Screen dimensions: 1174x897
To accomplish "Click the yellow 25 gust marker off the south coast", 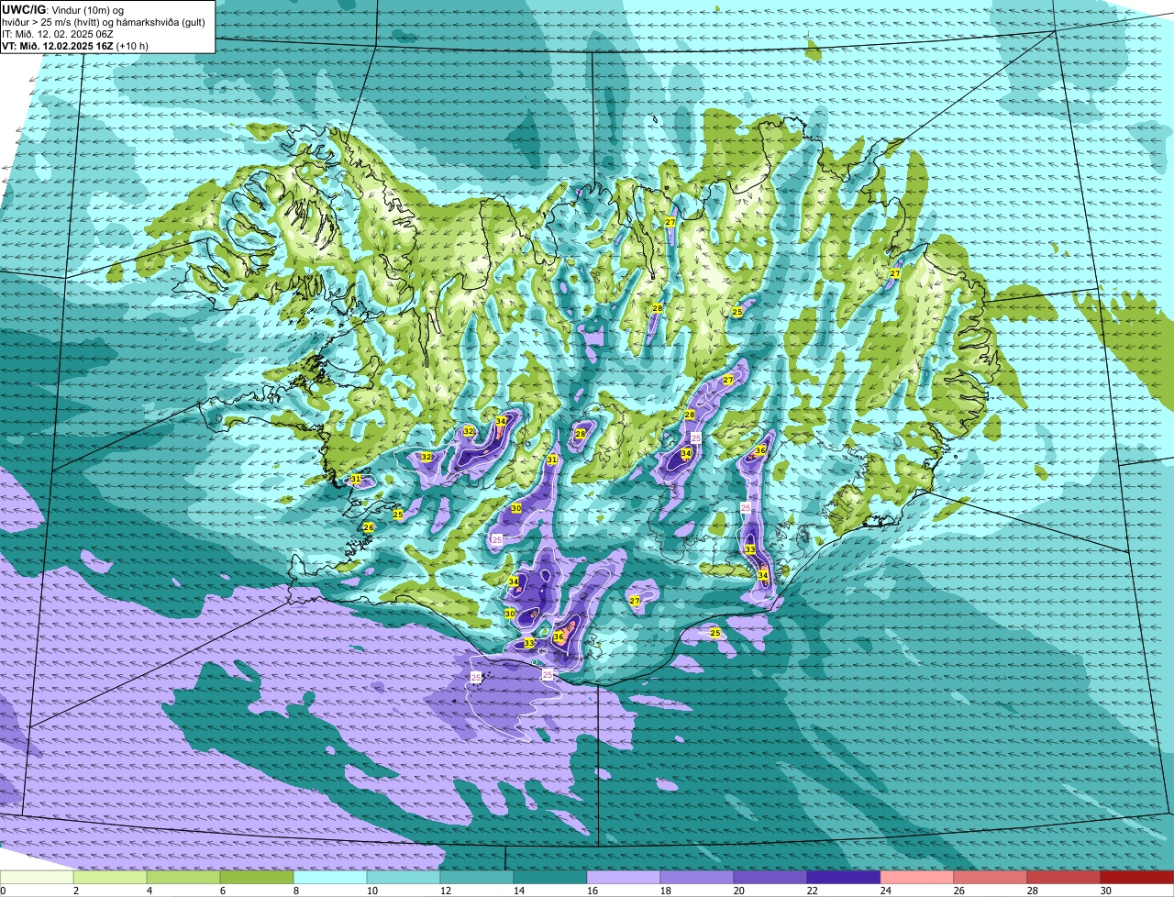I will [715, 633].
